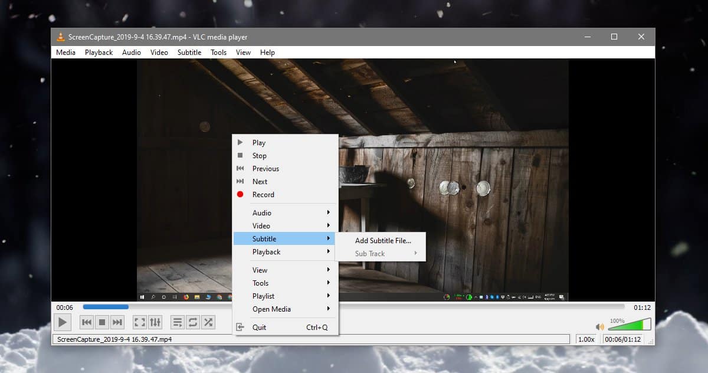The height and width of the screenshot is (373, 708).
Task: Skip to next media in controls
Action: coord(117,322)
